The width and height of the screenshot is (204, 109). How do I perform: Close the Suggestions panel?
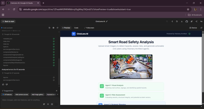(57, 91)
